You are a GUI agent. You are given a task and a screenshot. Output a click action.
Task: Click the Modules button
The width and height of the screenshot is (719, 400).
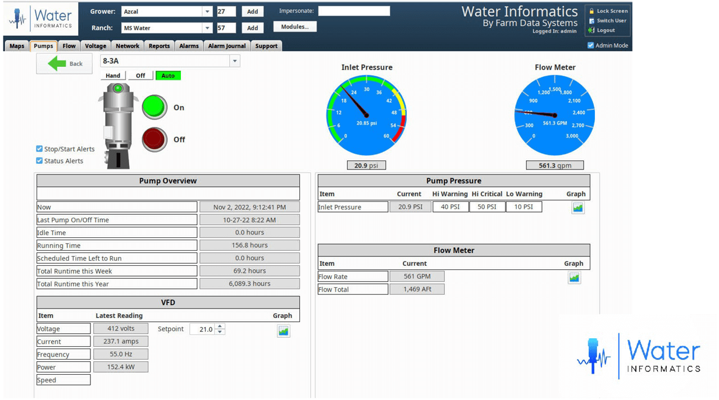pos(295,26)
